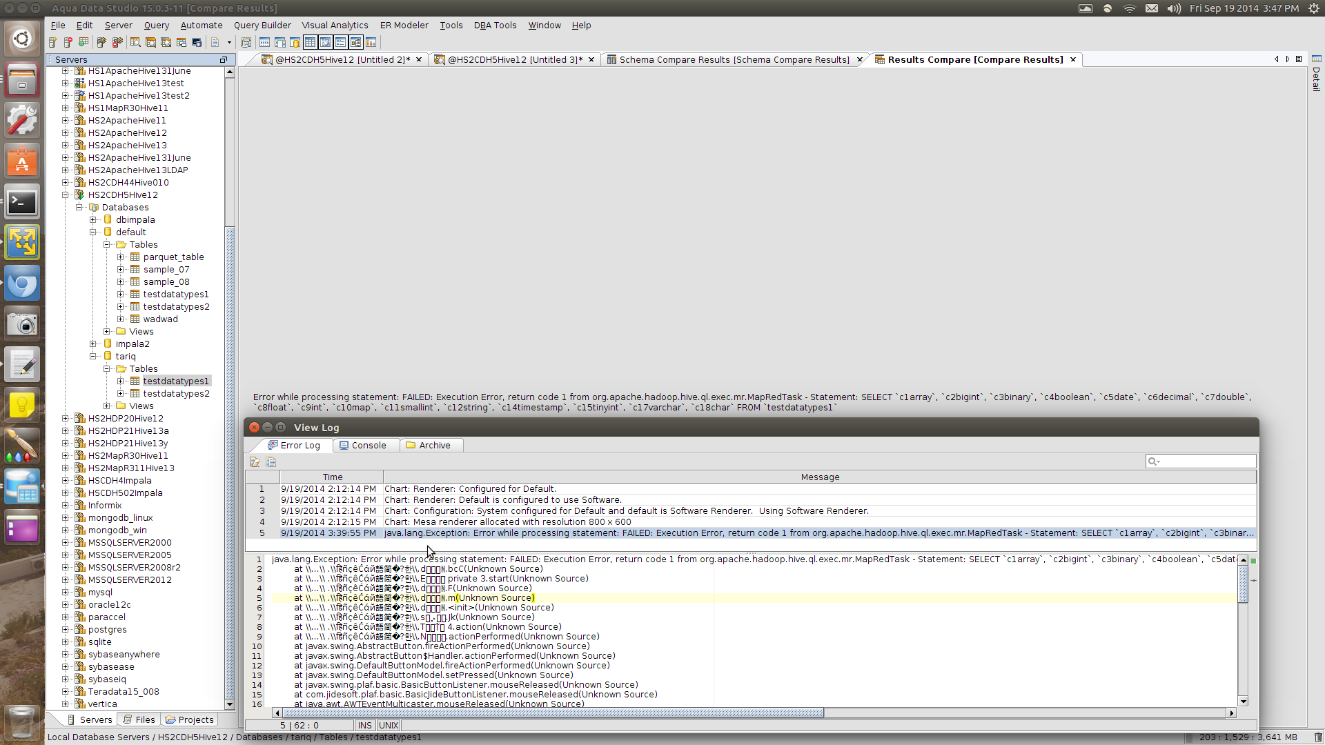Click the Query Analyzer toolbar icon

pyautogui.click(x=135, y=43)
